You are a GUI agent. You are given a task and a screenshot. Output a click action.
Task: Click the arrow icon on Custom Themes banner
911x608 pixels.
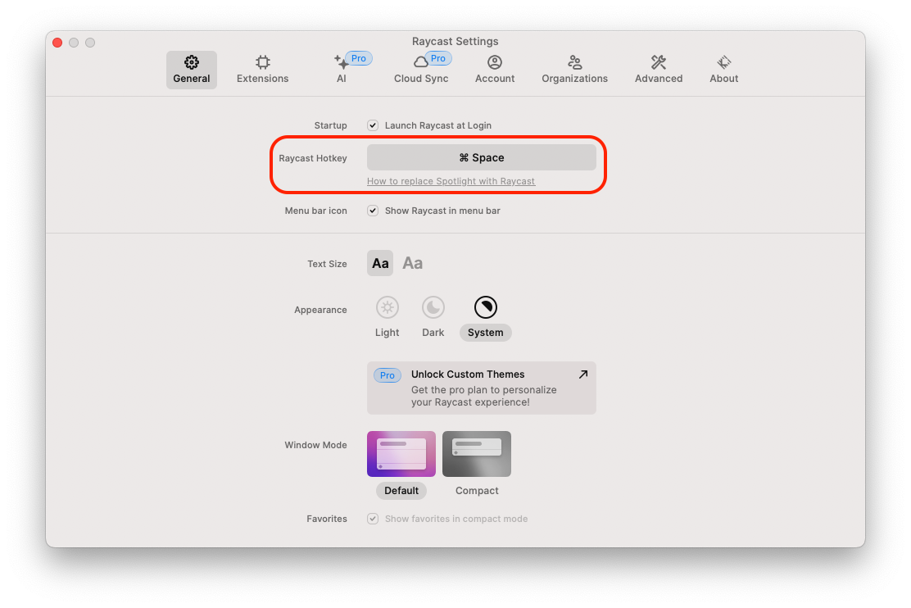click(x=583, y=374)
